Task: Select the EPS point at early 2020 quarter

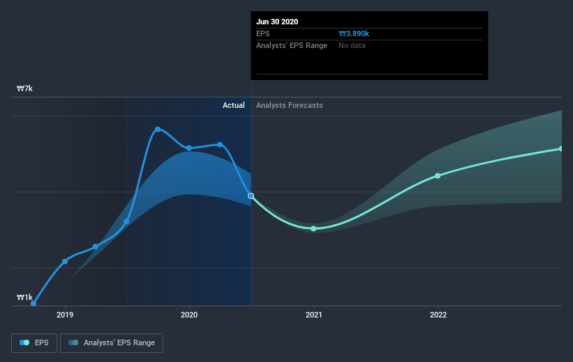Action: pyautogui.click(x=220, y=145)
